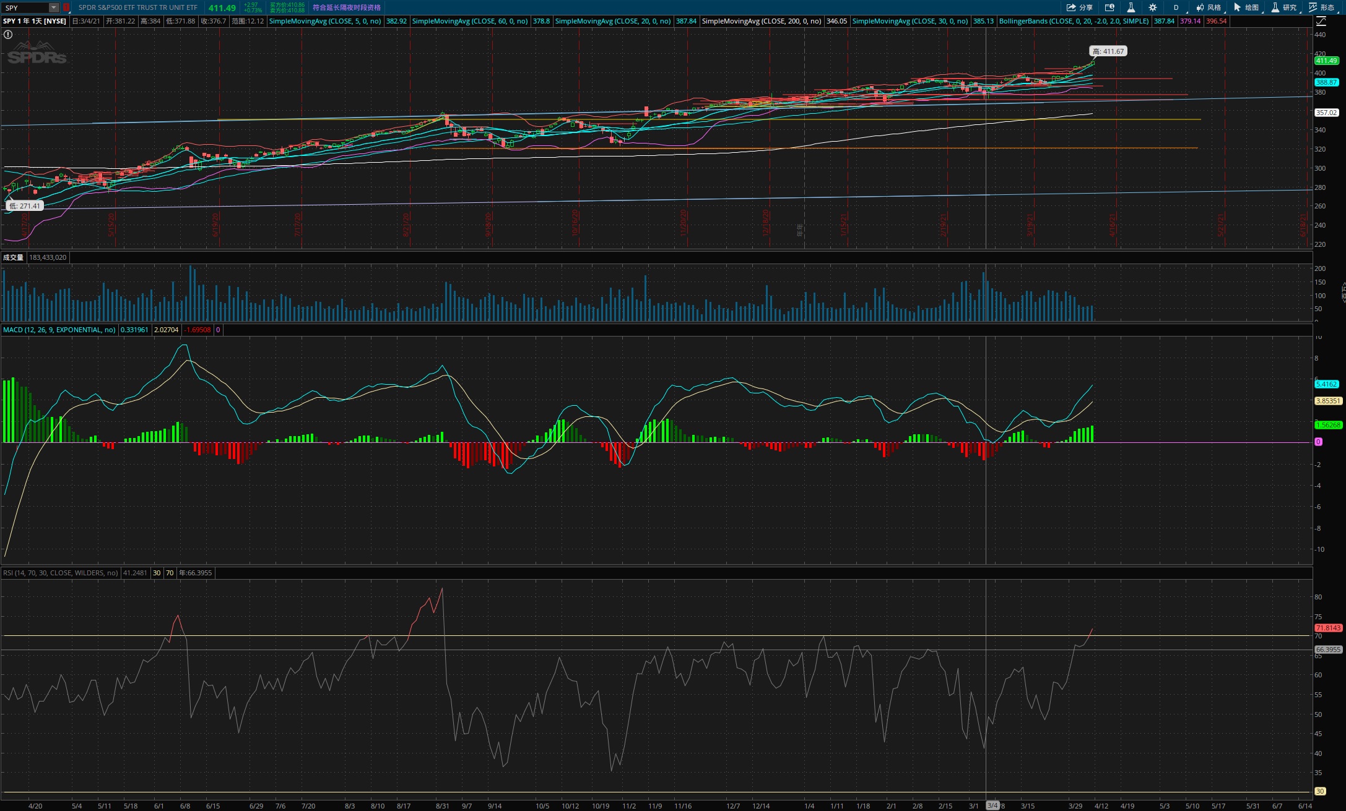This screenshot has width=1346, height=811.
Task: Click the MACD header value 0.331961
Action: click(x=134, y=330)
